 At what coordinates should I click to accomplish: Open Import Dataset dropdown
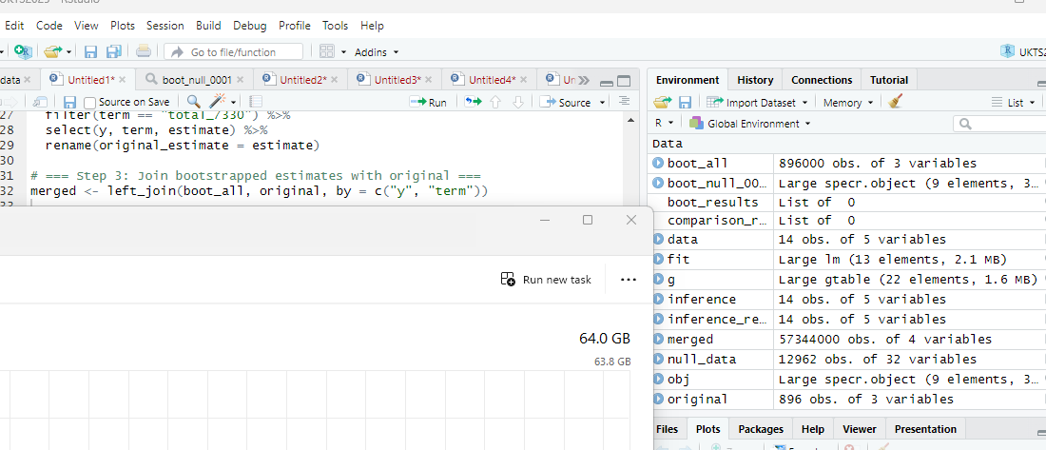coord(757,102)
